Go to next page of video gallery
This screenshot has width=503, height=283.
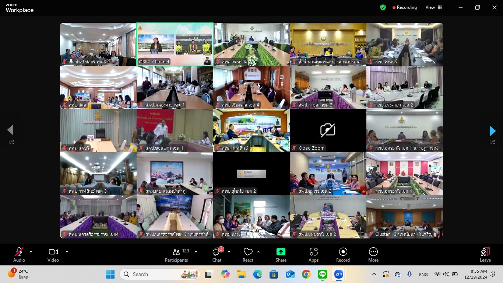pyautogui.click(x=492, y=131)
